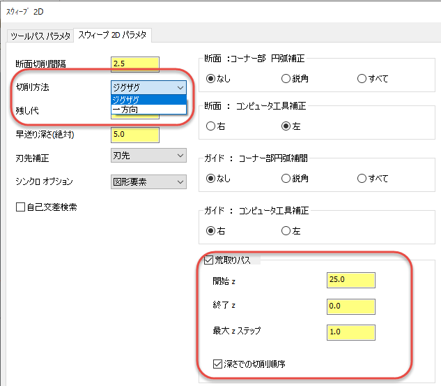Edit the 開始 z value 25.0

(x=350, y=280)
